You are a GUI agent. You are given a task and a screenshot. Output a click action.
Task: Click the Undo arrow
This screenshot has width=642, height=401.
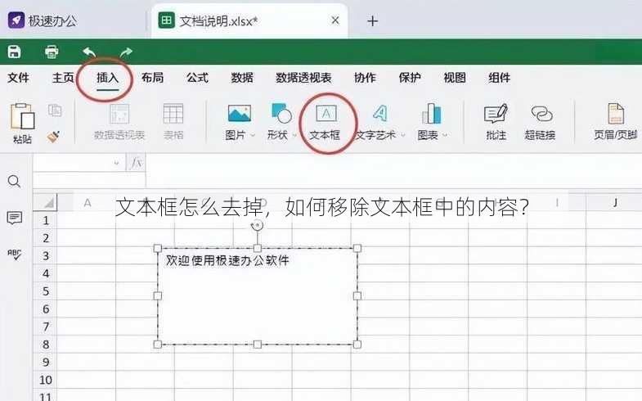pyautogui.click(x=89, y=52)
